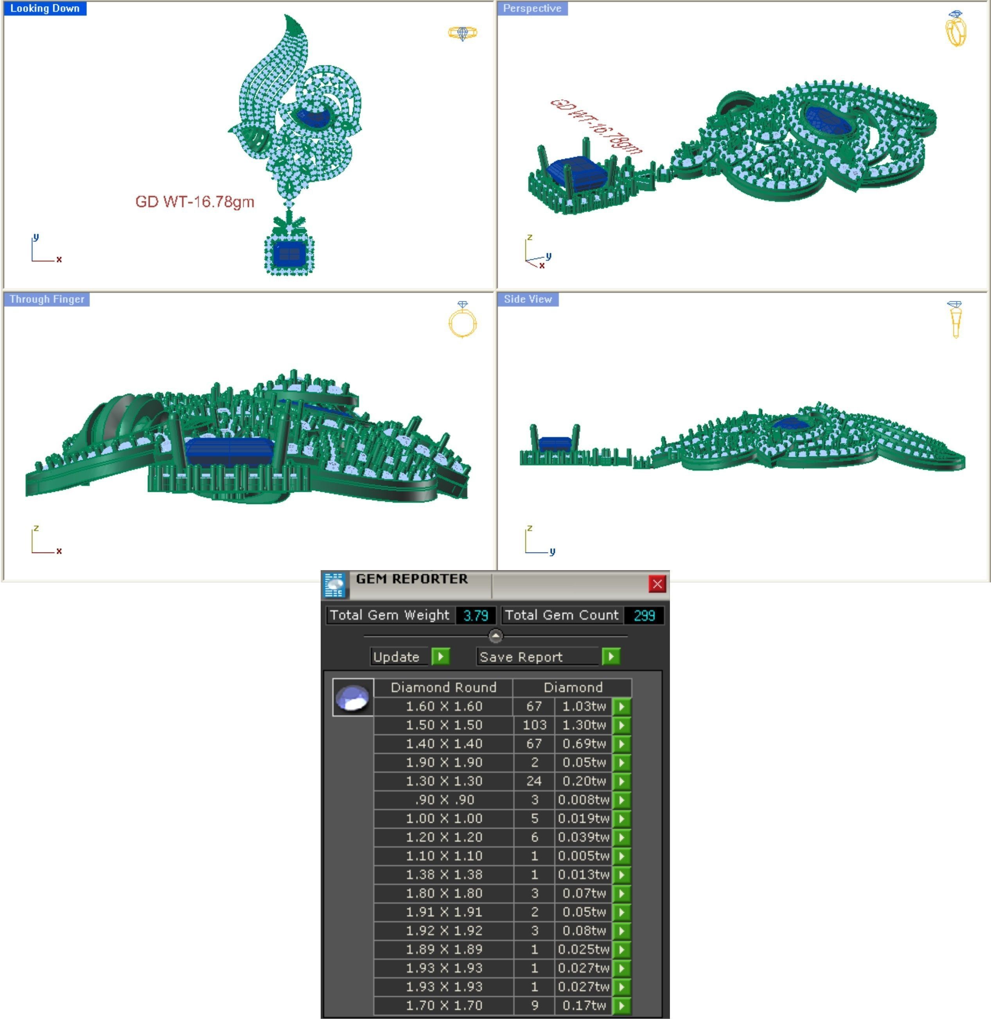This screenshot has height=1019, width=991.
Task: Select the Perspective viewport title
Action: coord(532,8)
